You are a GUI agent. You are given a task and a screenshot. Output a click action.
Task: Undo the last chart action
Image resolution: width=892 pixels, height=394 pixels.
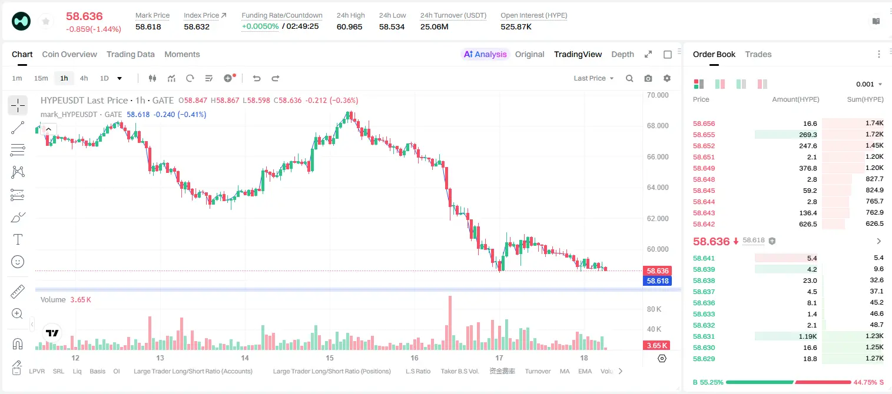[x=256, y=78]
